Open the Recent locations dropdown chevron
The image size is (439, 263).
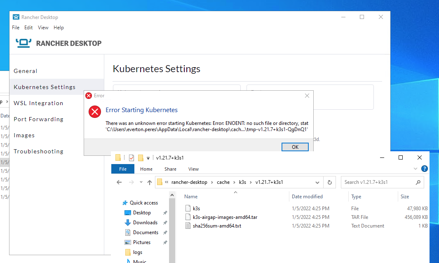(x=141, y=182)
